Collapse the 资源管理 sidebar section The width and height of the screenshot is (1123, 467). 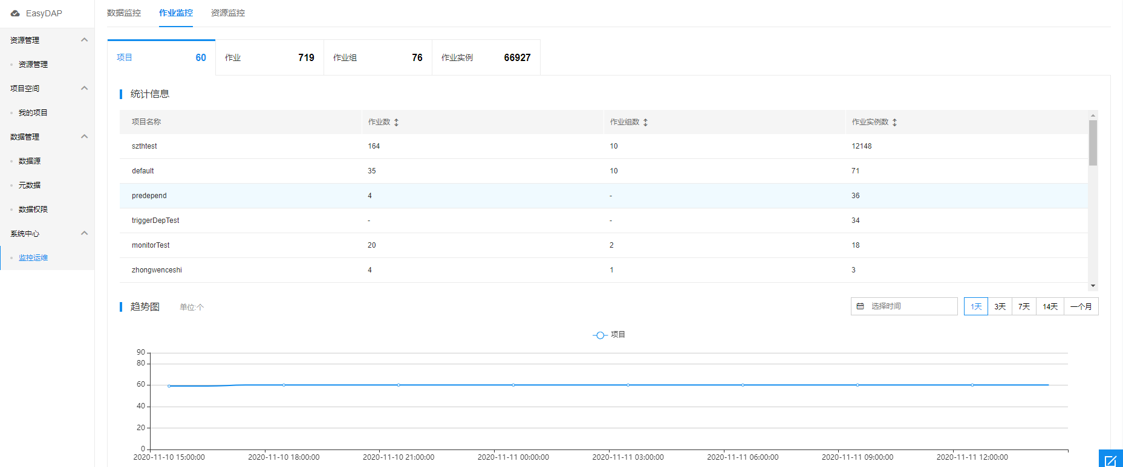coord(84,40)
